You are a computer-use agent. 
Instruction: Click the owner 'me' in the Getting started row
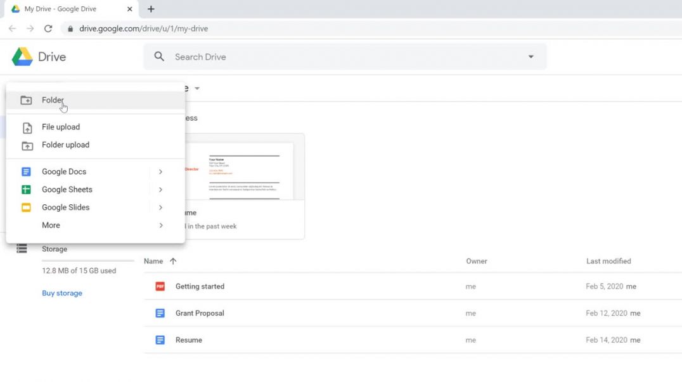pos(470,286)
